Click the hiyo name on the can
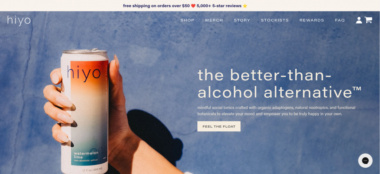Viewport: 380px width, 174px height. pos(83,73)
